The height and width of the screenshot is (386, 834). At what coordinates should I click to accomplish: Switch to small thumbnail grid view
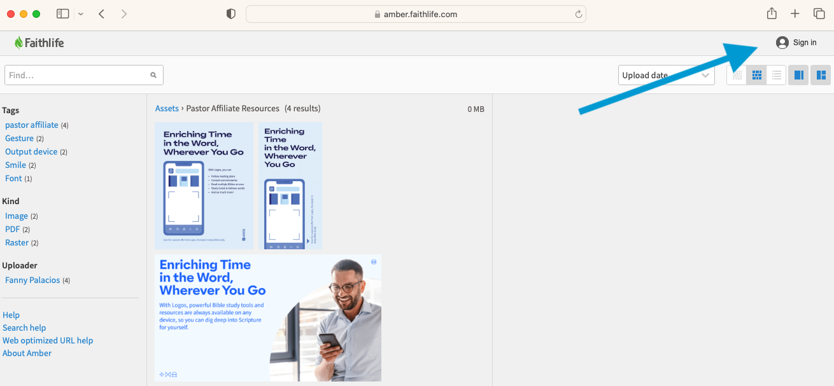737,75
